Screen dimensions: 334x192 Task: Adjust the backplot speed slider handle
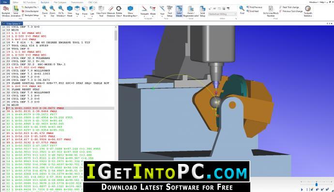click(x=317, y=184)
